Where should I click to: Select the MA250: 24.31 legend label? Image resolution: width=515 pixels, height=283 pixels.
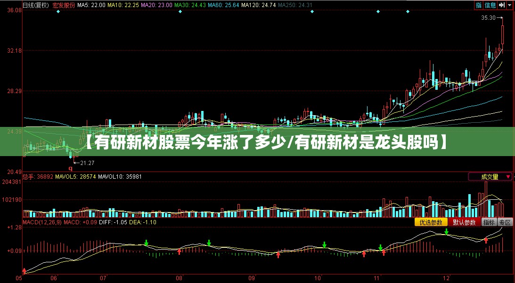tap(295, 5)
